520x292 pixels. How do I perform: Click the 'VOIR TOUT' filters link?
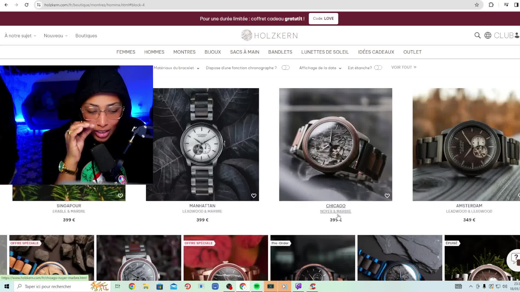pyautogui.click(x=404, y=67)
